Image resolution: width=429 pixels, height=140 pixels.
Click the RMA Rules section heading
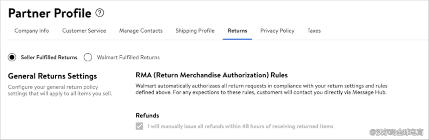tap(212, 75)
